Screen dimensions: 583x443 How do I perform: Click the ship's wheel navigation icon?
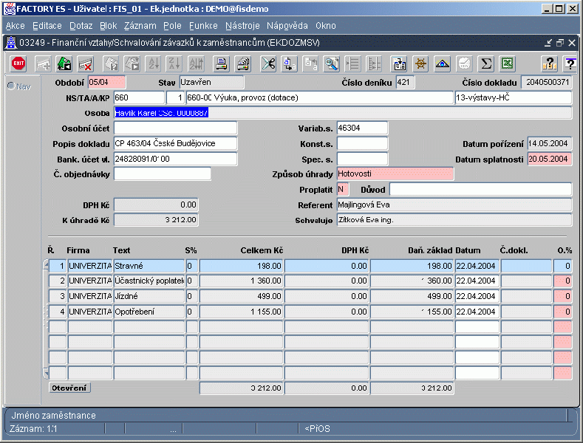pos(420,63)
